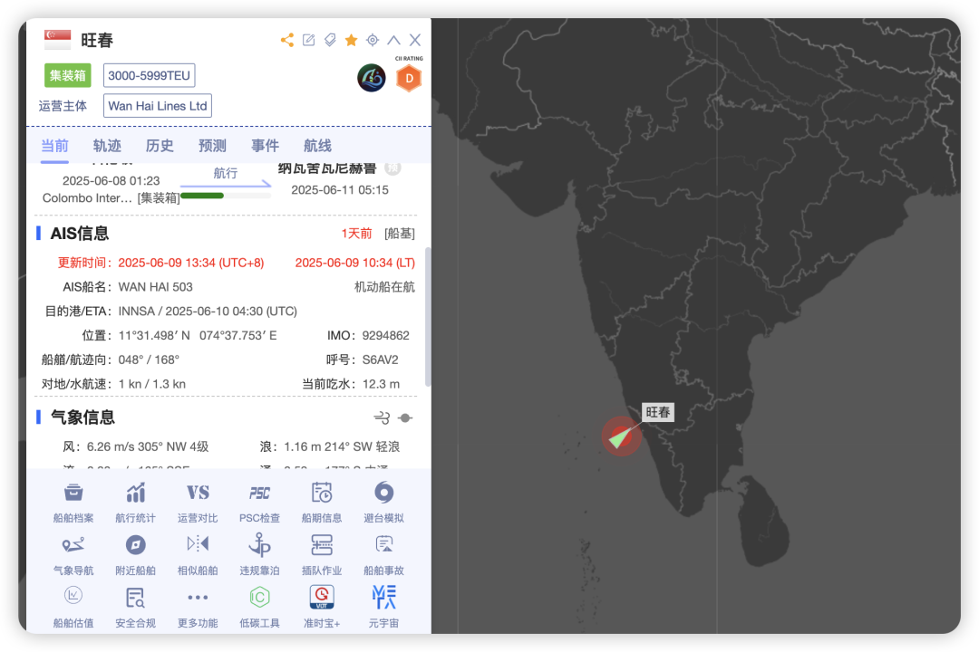Click the round ship emblem icon
The image size is (979, 652).
pyautogui.click(x=372, y=78)
